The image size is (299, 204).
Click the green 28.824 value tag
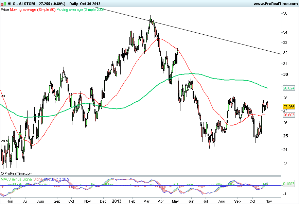pos(289,88)
